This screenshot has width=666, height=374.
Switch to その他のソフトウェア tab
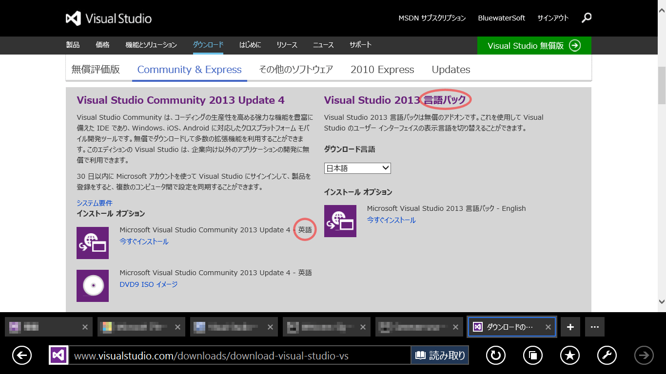296,70
